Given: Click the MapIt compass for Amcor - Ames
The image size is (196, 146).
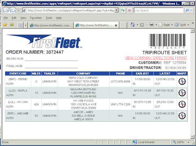Looking at the screenshot, I should [182, 116].
